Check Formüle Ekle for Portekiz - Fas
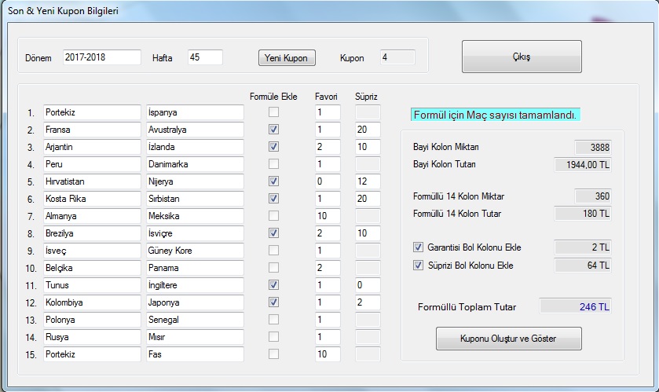Screen dimensions: 659x392 (273, 354)
